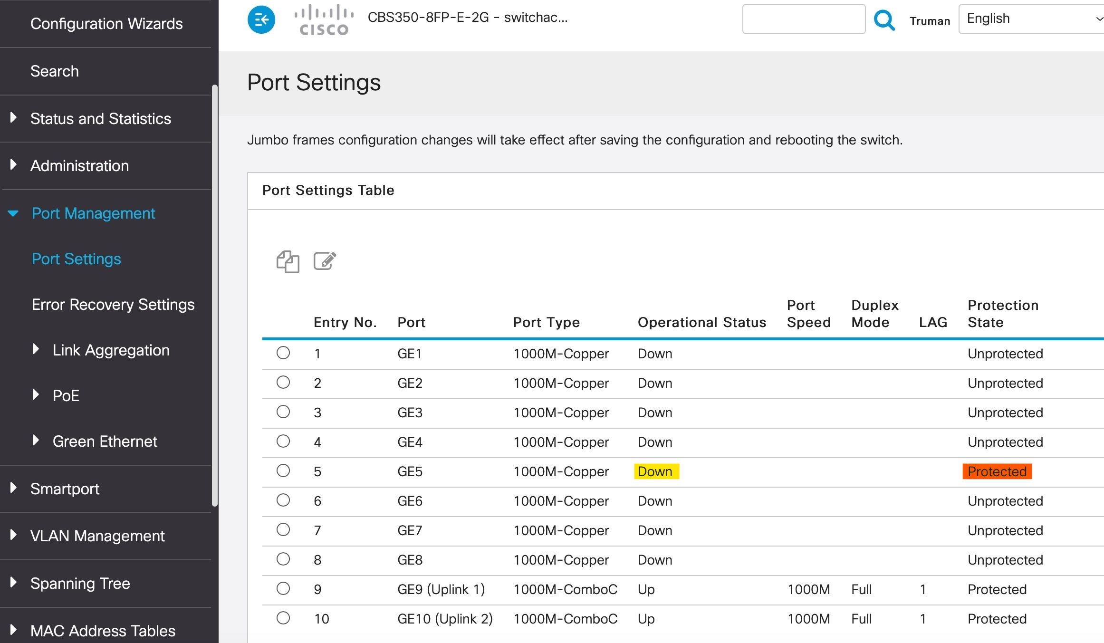This screenshot has width=1104, height=643.
Task: Click the Cisco logo
Action: (324, 19)
